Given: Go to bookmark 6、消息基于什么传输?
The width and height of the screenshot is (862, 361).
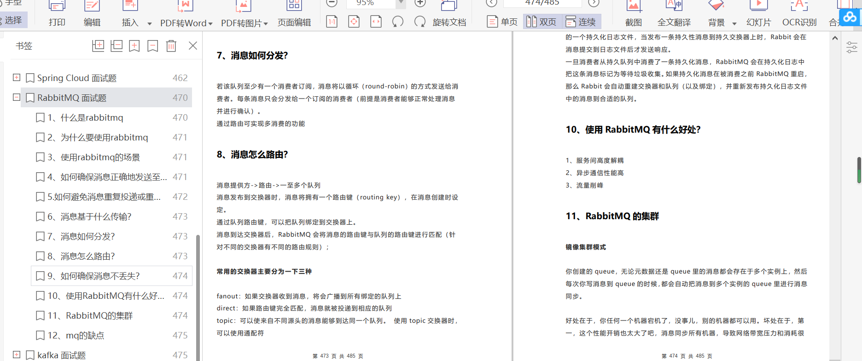Looking at the screenshot, I should click(x=90, y=216).
